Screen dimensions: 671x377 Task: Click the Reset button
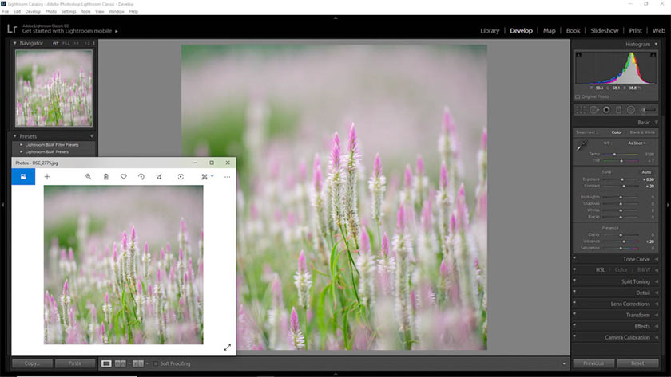pyautogui.click(x=637, y=363)
